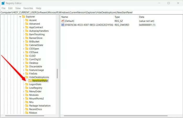The width and height of the screenshot is (183, 118).
Task: Expand the BitBucket key
Action: click(24, 42)
